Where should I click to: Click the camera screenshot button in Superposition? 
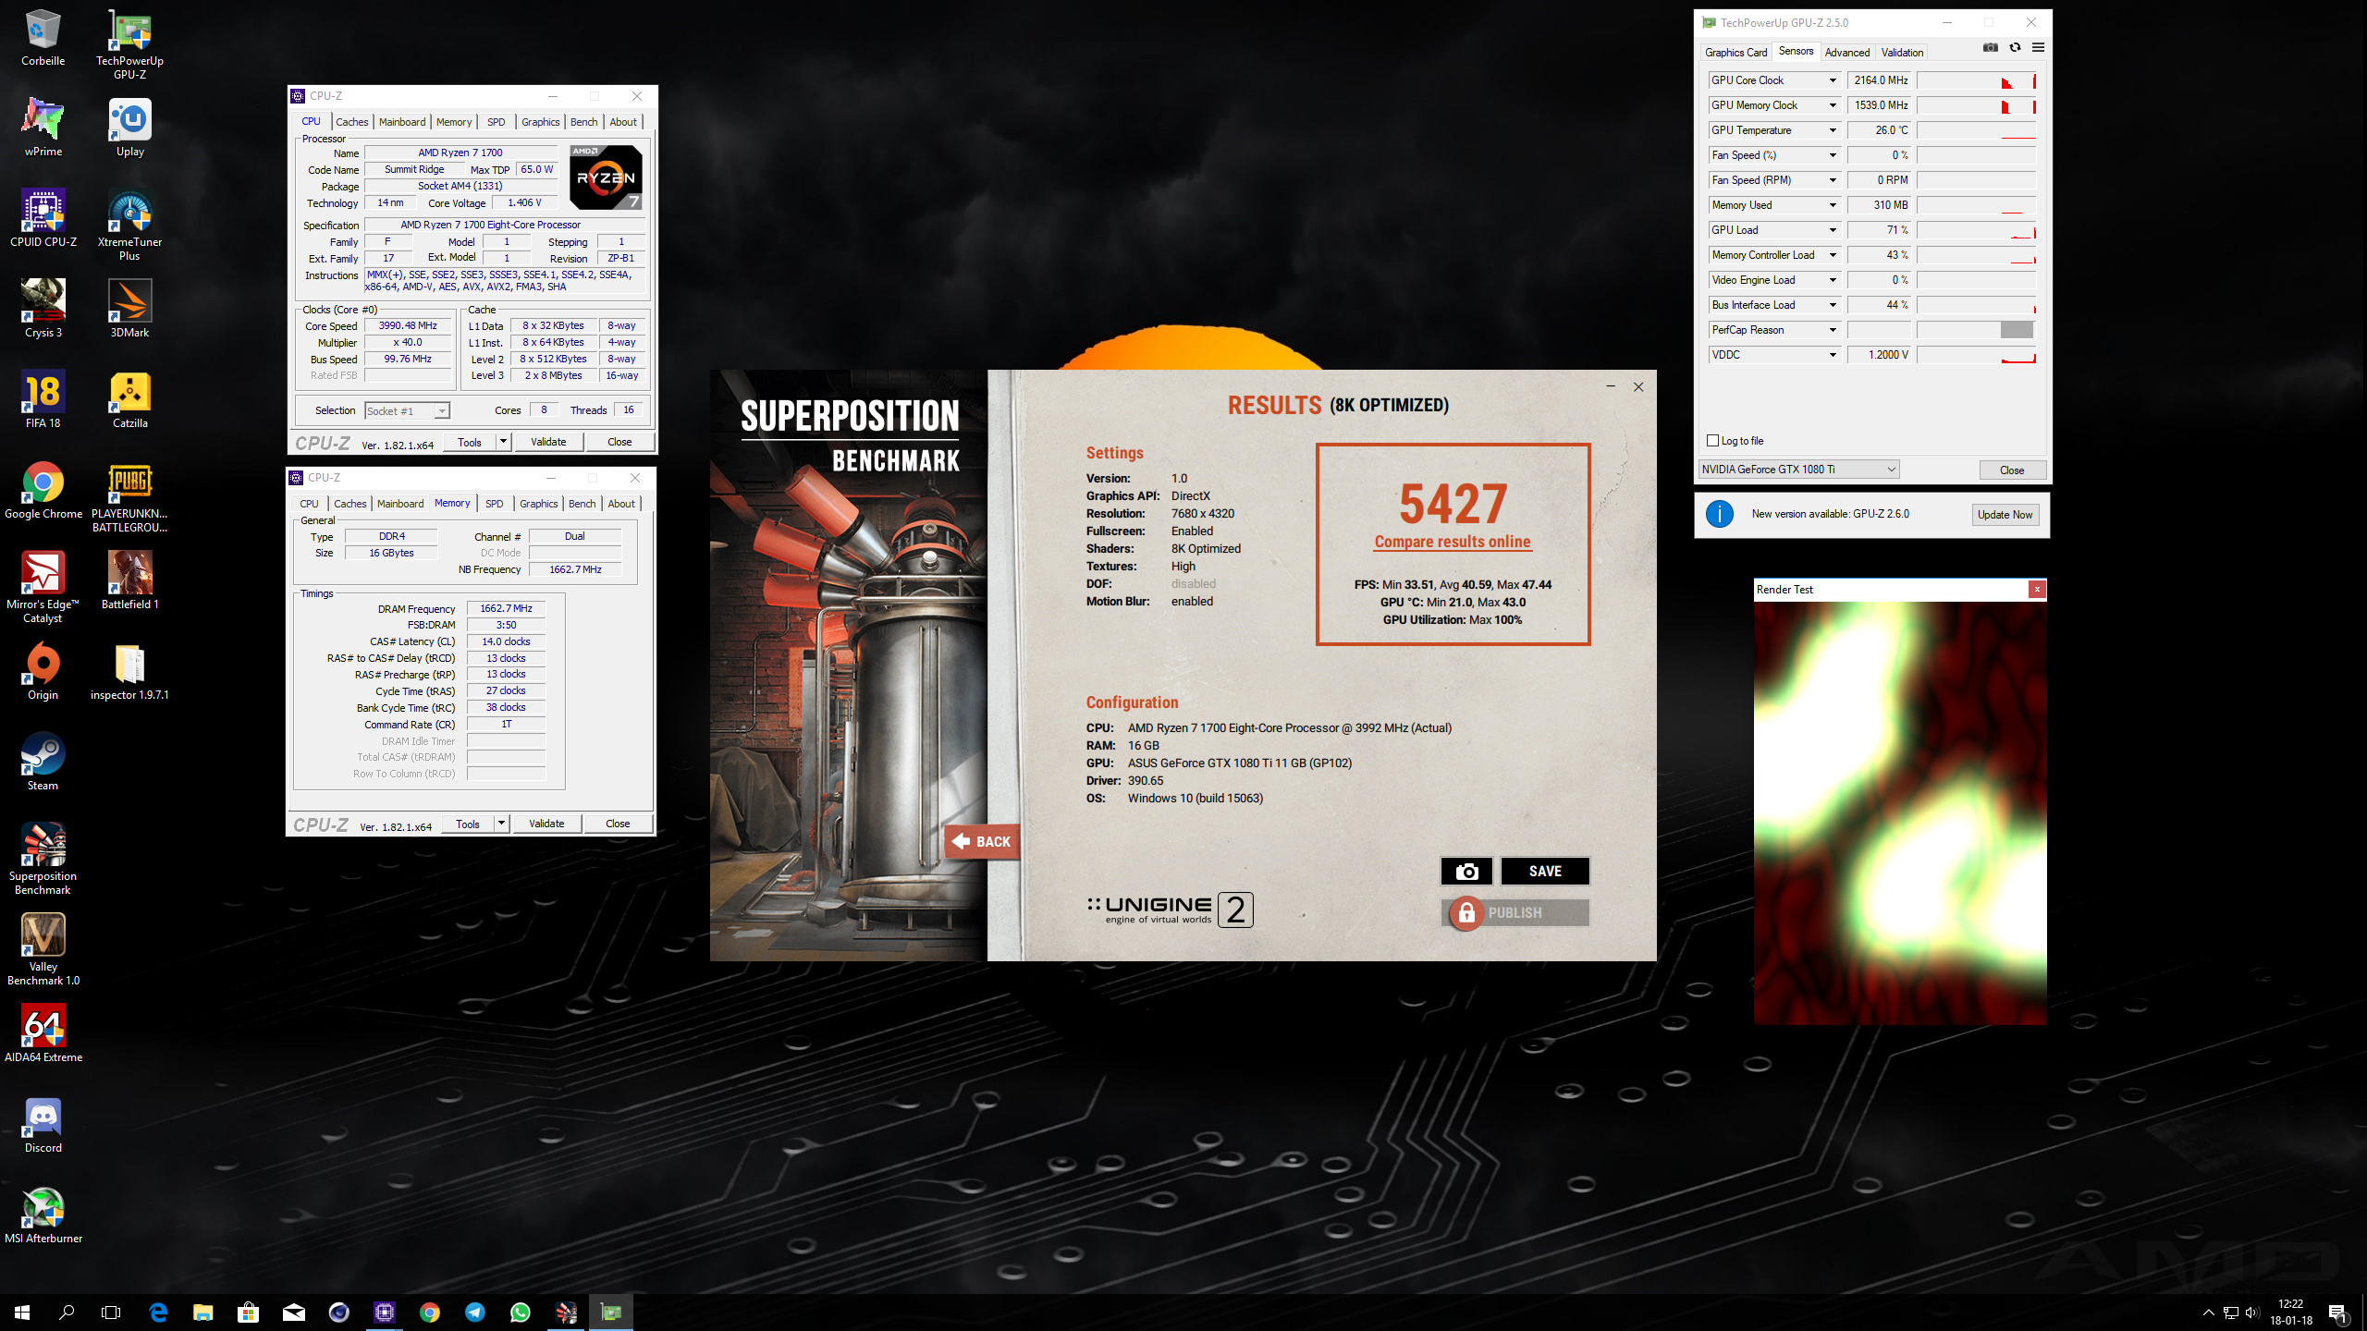point(1466,871)
